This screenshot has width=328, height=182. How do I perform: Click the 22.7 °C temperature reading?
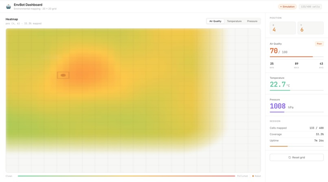click(280, 84)
